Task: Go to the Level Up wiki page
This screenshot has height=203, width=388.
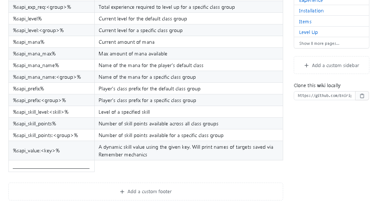Action: coord(308,32)
